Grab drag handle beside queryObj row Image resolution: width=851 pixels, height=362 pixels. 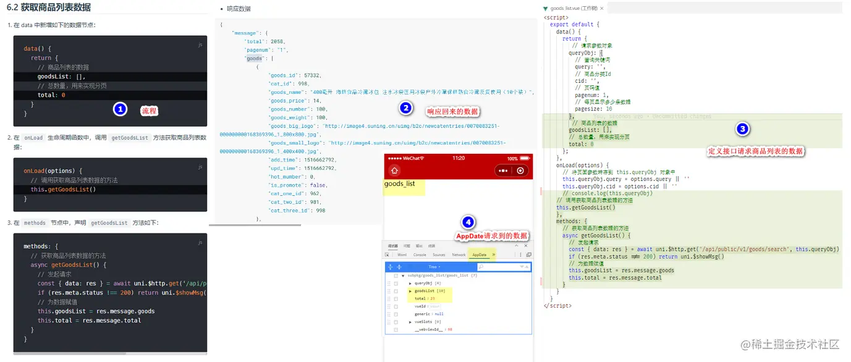point(389,283)
